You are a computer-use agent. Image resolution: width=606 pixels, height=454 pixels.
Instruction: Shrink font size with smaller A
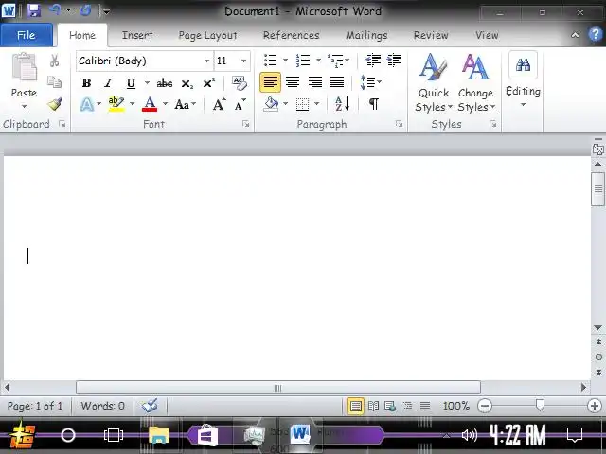[240, 105]
